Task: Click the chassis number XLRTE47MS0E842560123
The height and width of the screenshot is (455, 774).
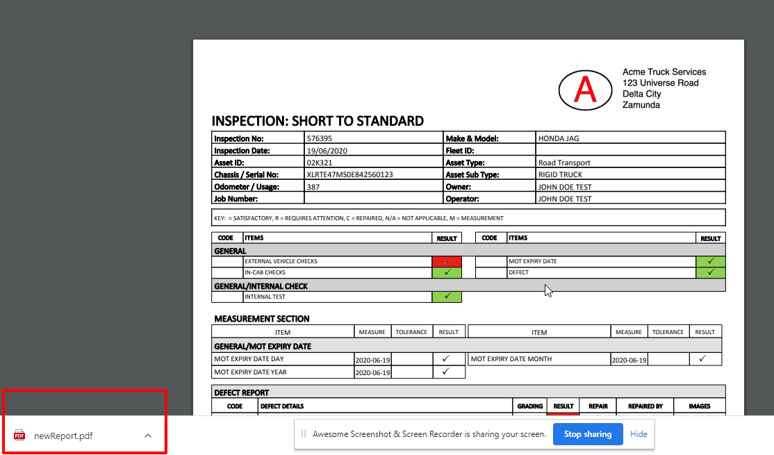Action: tap(349, 174)
